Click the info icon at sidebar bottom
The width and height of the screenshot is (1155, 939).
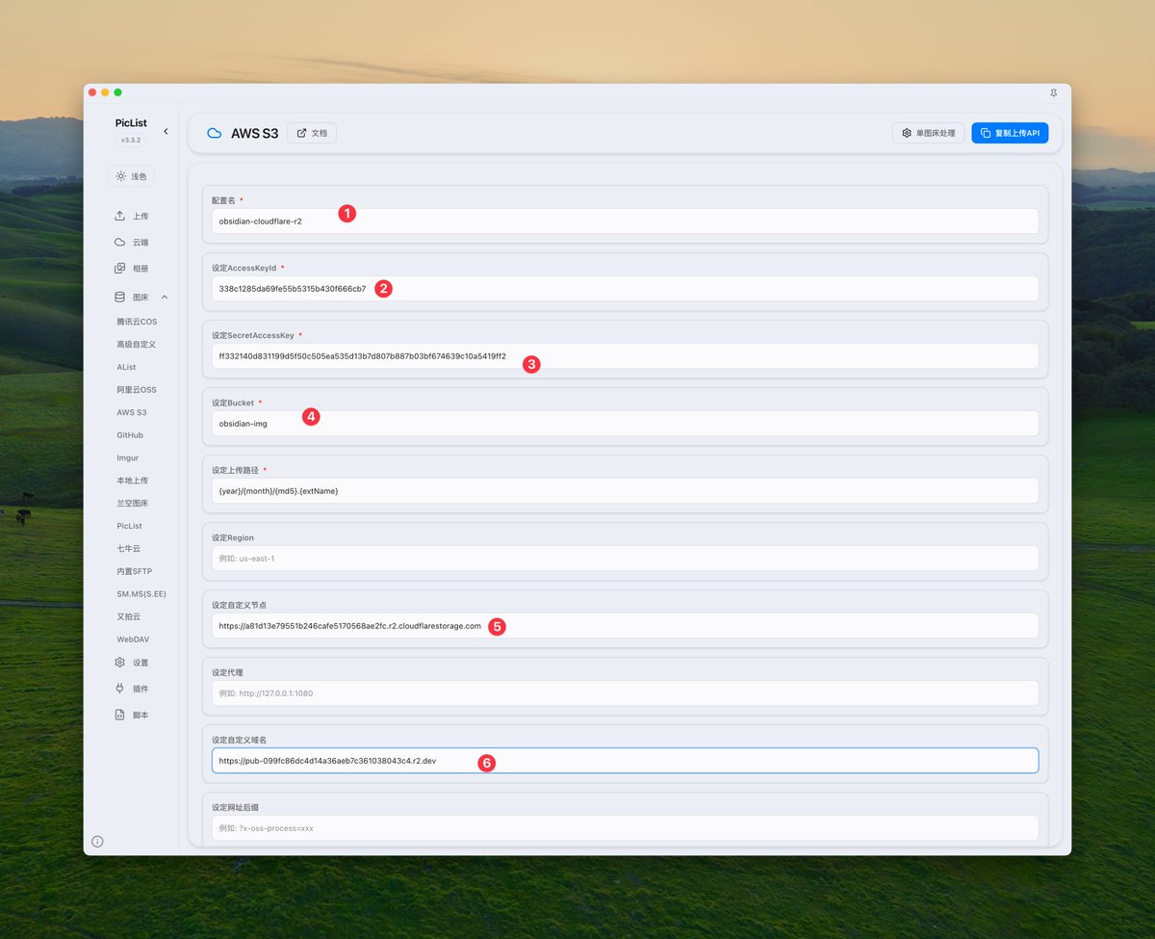pos(97,842)
